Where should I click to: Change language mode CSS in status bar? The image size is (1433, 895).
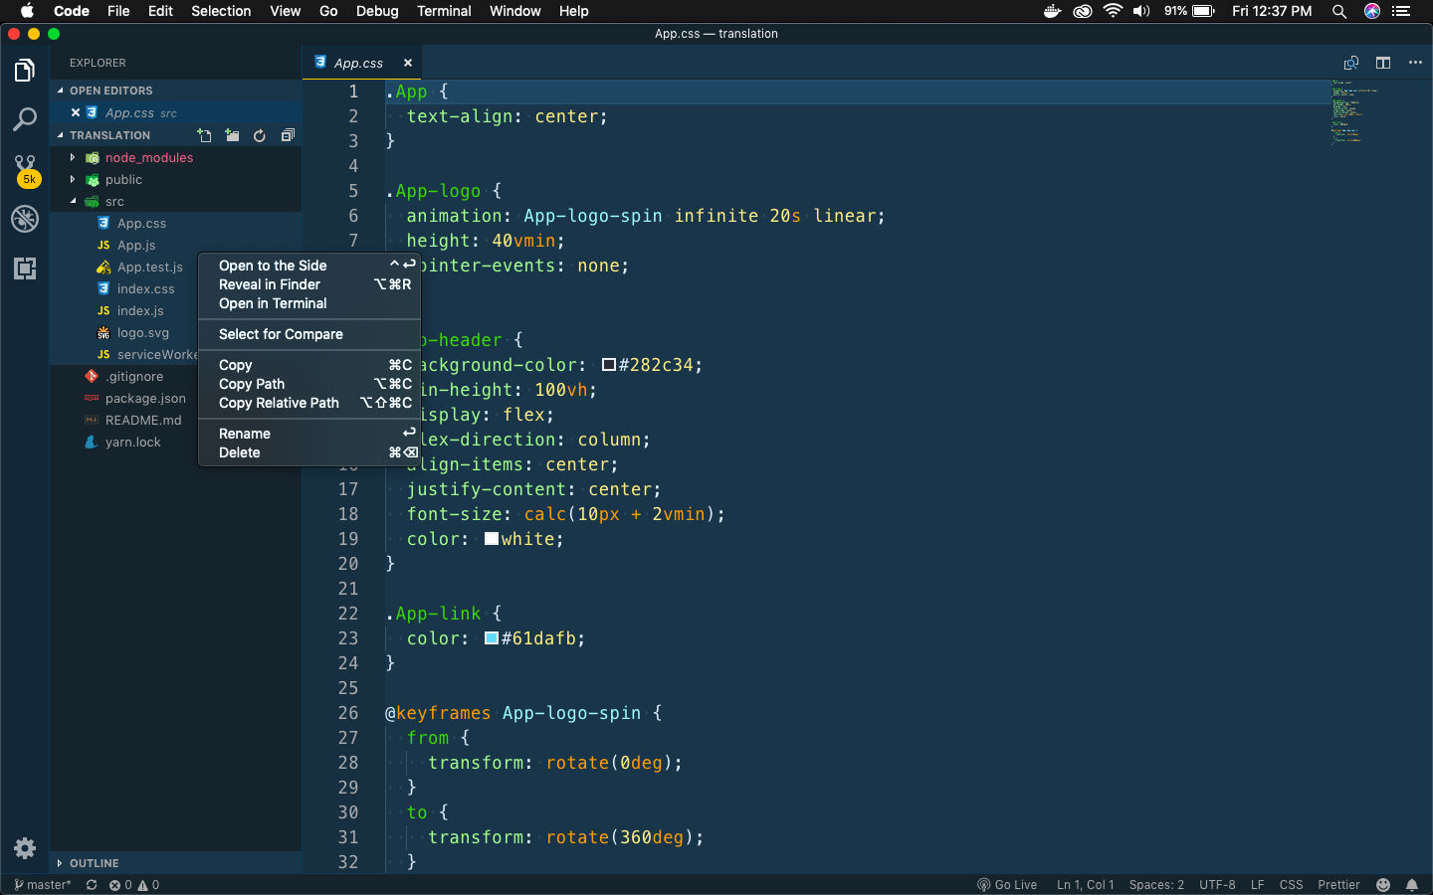click(x=1291, y=885)
